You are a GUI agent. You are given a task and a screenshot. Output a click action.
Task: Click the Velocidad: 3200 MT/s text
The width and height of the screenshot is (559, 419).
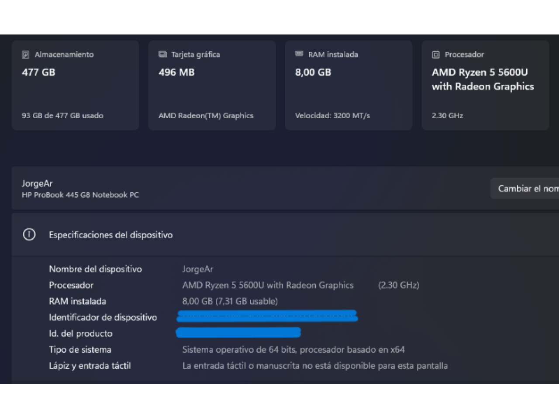332,116
